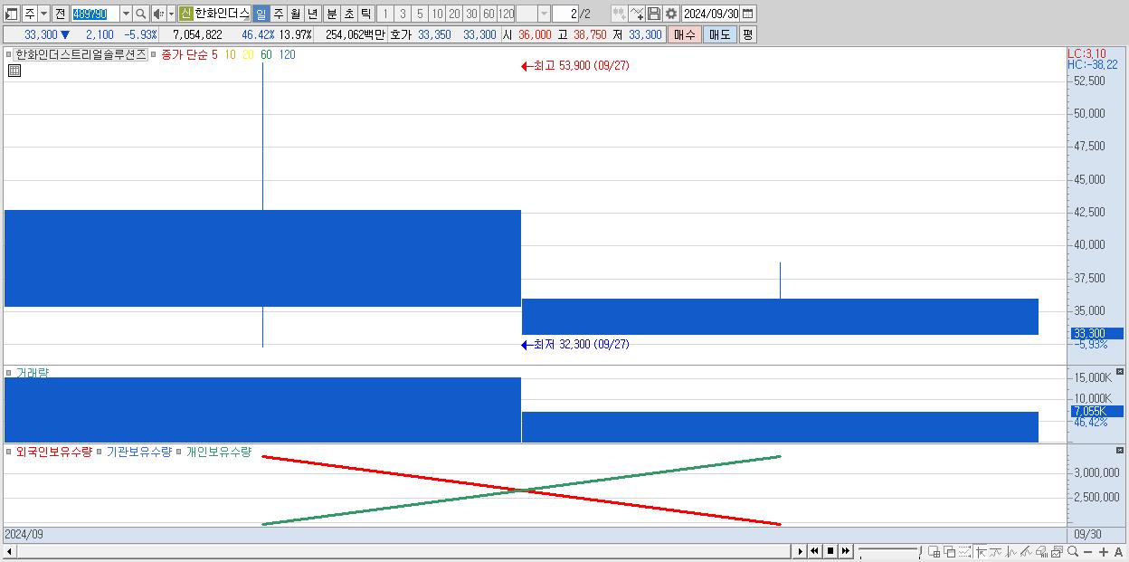Image resolution: width=1129 pixels, height=562 pixels.
Task: Click the candle chart add icon
Action: pyautogui.click(x=619, y=14)
